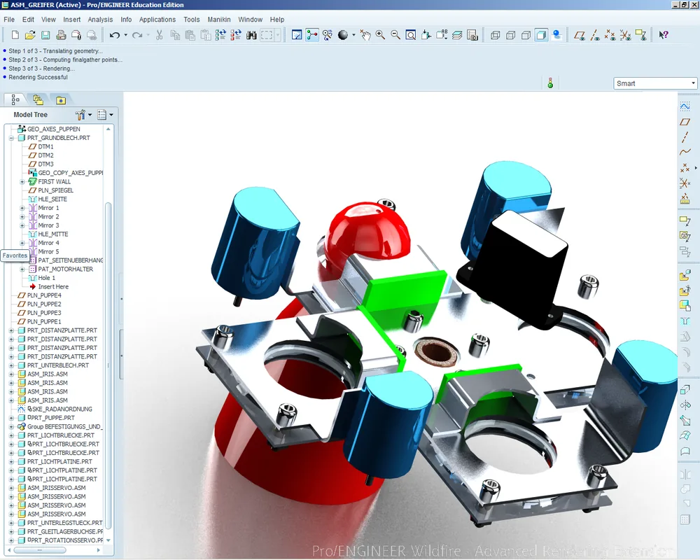700x560 pixels.
Task: Open Model Tree Settings dropdown
Action: [x=83, y=115]
